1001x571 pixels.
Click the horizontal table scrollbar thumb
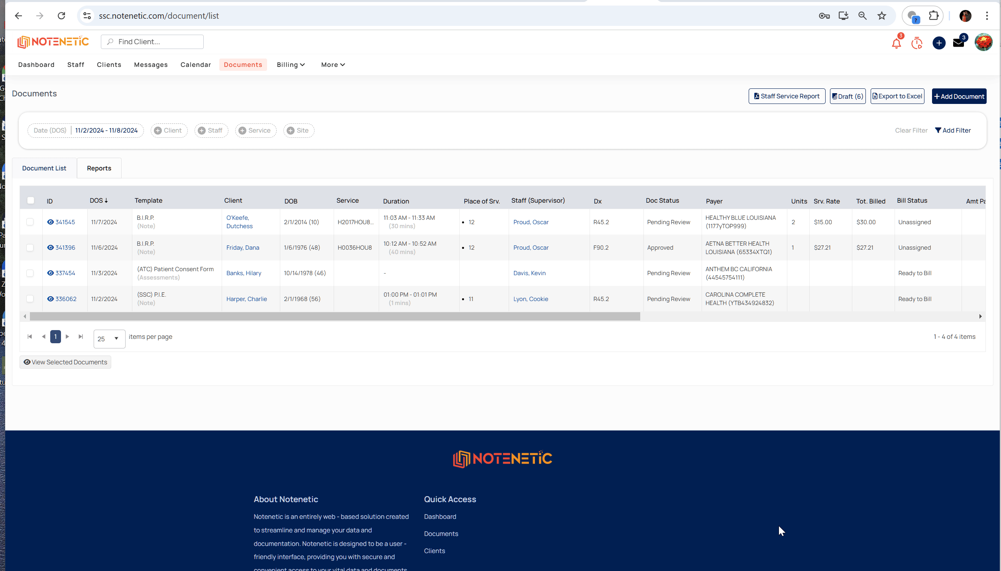coord(335,317)
